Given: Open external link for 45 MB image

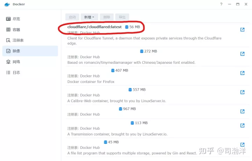Looking at the screenshot, I should point(242,145).
